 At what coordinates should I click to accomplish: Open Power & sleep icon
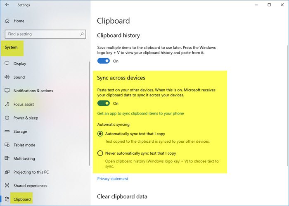coord(7,118)
